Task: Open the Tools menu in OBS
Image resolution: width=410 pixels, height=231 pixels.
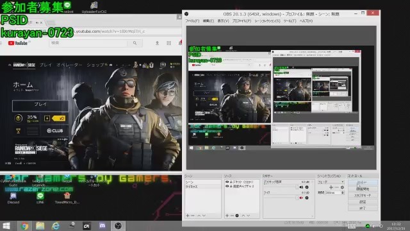Action: point(290,21)
